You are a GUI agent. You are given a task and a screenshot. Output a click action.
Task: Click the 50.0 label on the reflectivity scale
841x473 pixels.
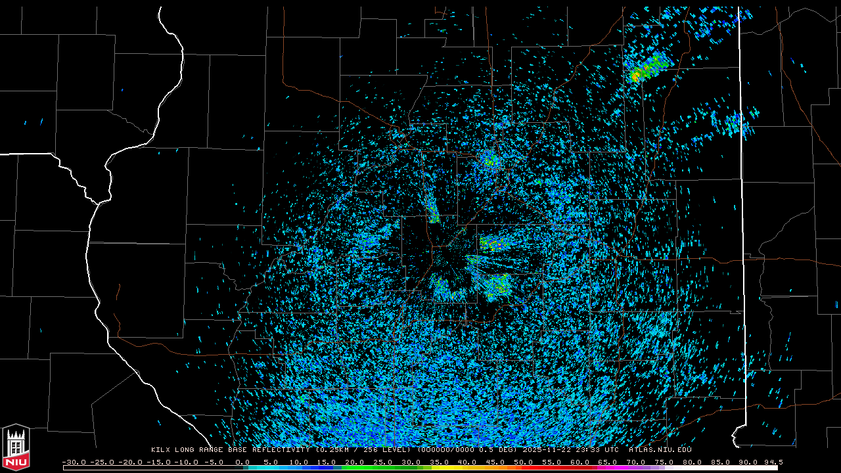coord(523,462)
